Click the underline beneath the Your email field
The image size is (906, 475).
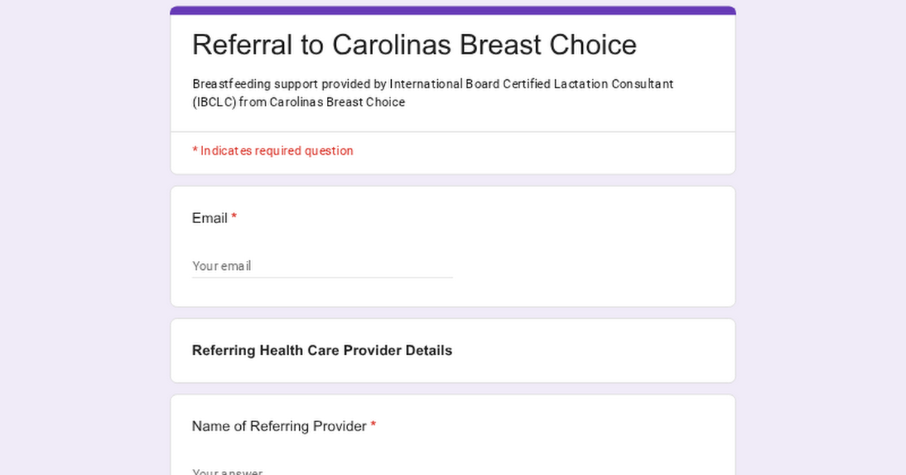coord(322,277)
